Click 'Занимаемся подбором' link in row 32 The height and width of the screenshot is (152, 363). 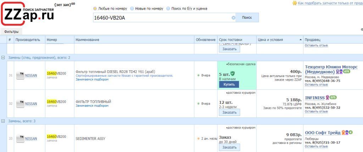pos(92,106)
